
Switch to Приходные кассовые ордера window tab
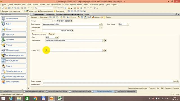click(x=80, y=91)
